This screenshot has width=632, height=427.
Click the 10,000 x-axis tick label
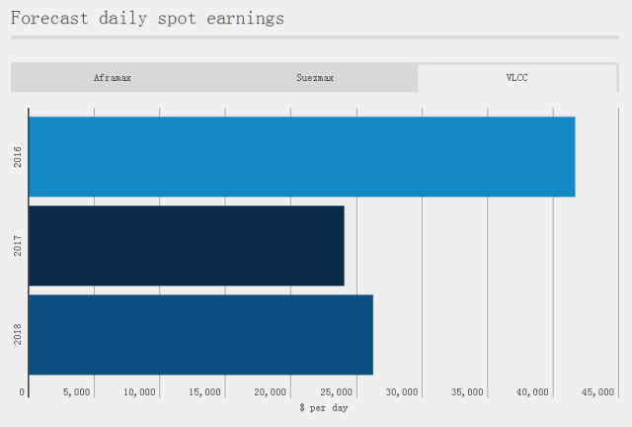pos(140,392)
